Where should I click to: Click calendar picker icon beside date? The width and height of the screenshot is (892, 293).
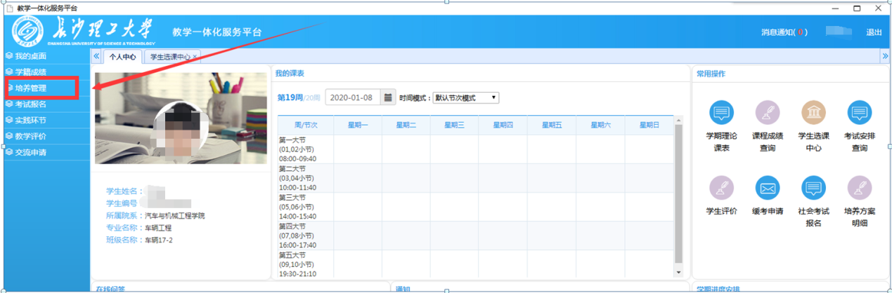[388, 97]
